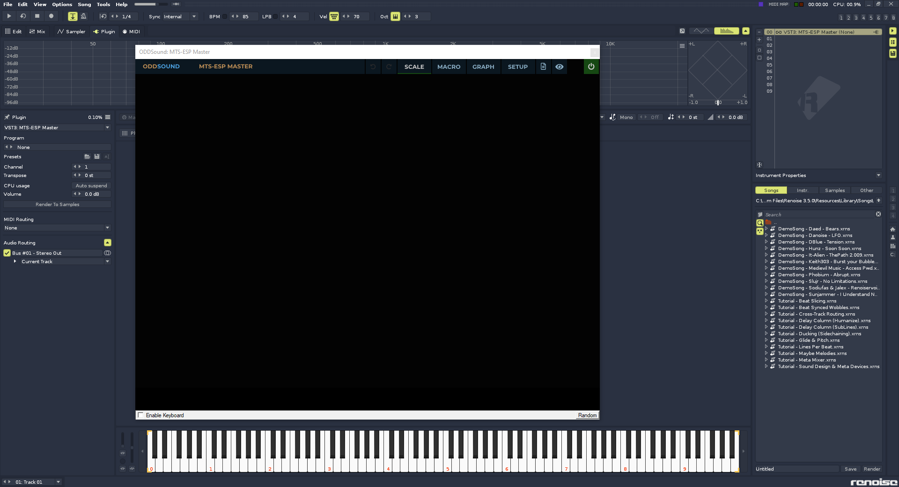Click the document icon in MTS-ESP Master
The height and width of the screenshot is (487, 899).
tap(543, 66)
